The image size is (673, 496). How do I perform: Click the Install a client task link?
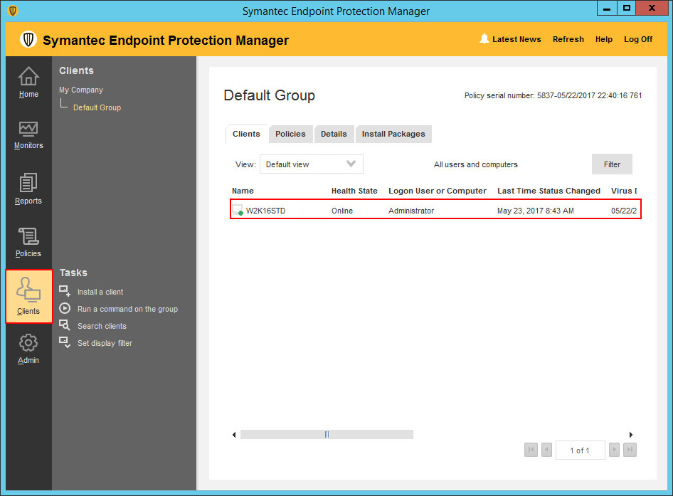point(100,292)
